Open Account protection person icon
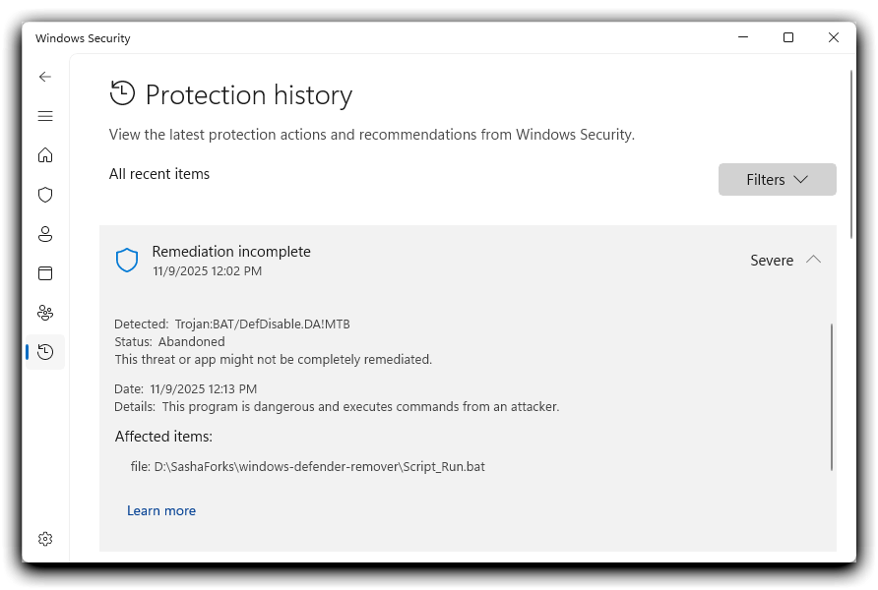This screenshot has width=878, height=590. click(x=45, y=234)
